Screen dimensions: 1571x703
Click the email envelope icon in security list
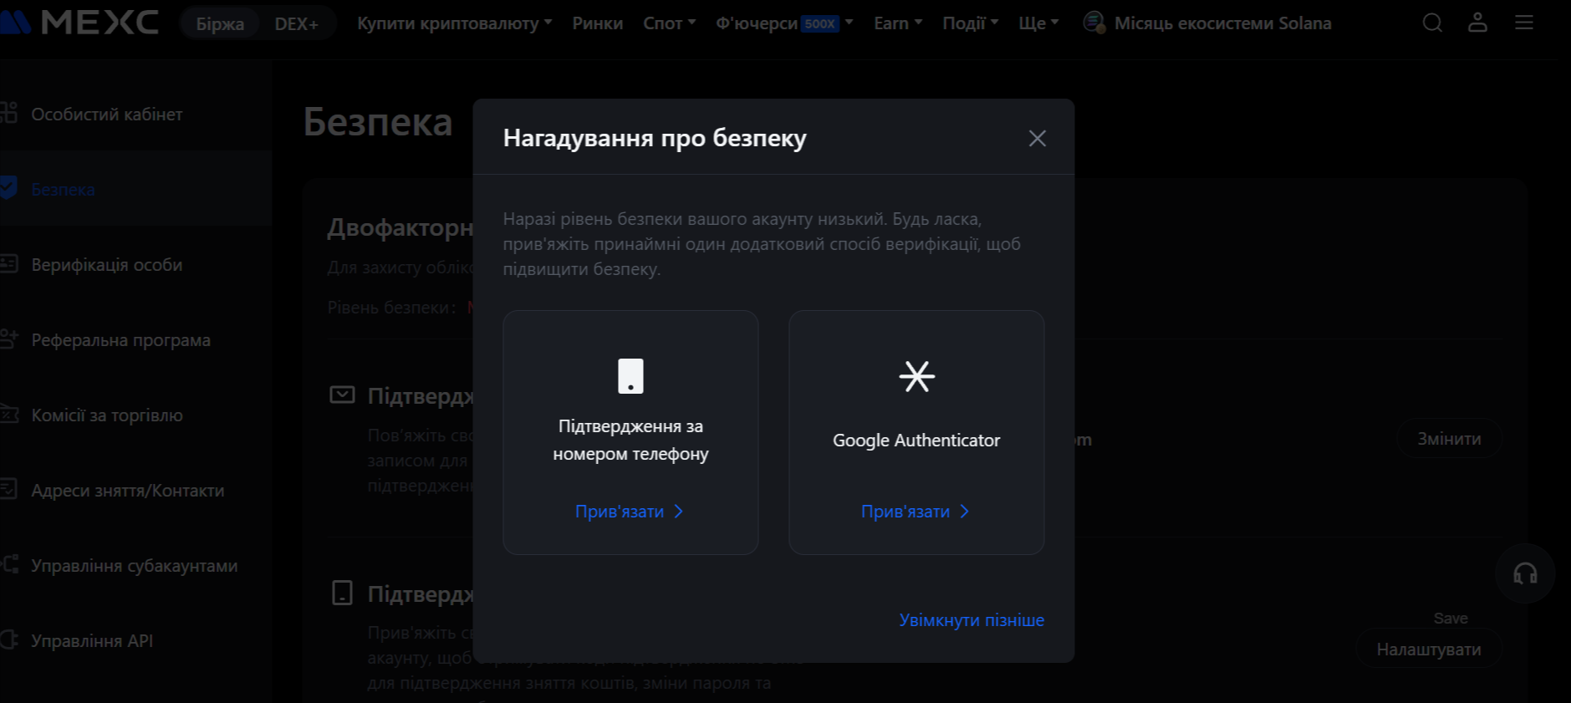(x=342, y=395)
